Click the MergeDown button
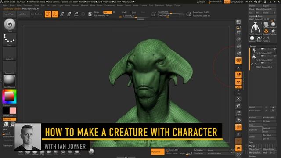Viewport: 281px width, 158px height. pos(256,149)
